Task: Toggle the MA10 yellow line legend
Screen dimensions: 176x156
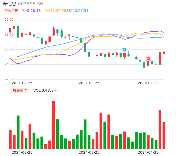Action: pos(55,11)
